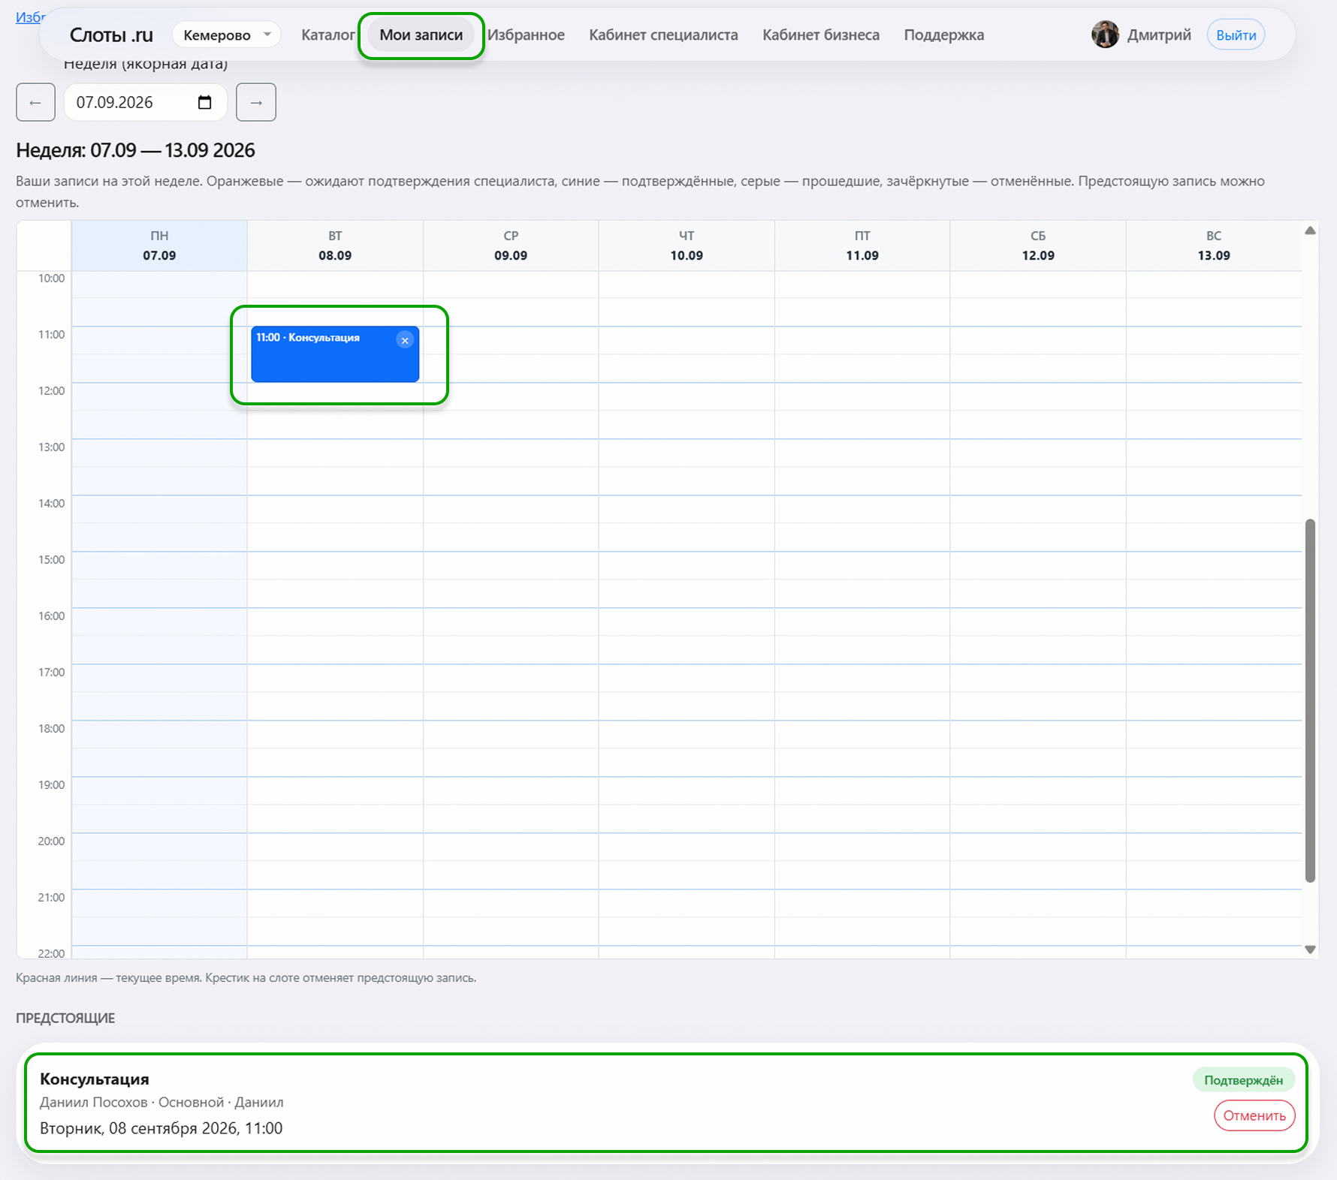Select the ВТ 08.09 column header

[x=335, y=245]
